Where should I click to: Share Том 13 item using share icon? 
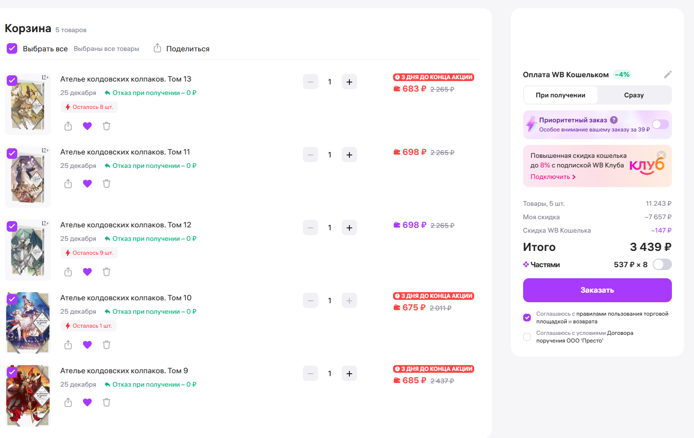coord(68,126)
